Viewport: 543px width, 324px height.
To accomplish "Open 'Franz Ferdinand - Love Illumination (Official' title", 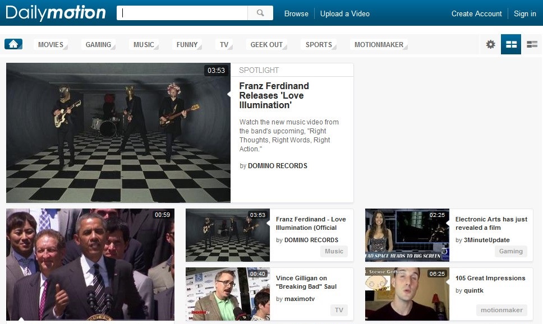I will pyautogui.click(x=311, y=223).
